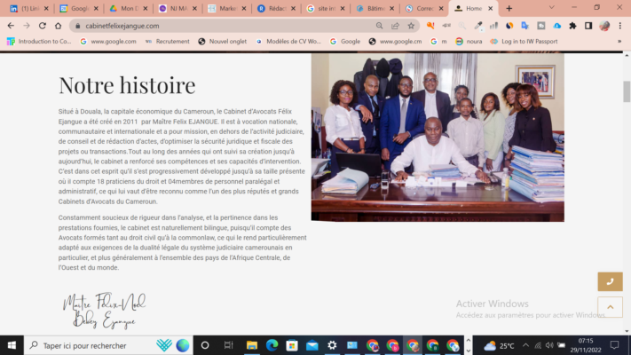
Task: Open Task View on the taskbar
Action: (x=229, y=345)
